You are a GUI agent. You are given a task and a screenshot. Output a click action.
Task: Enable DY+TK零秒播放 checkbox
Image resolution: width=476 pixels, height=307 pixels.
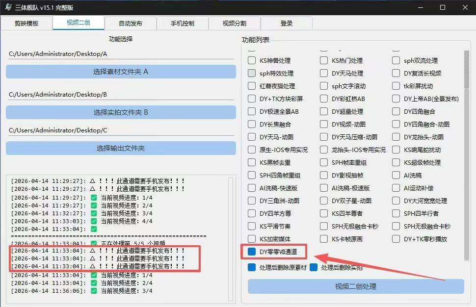pyautogui.click(x=396, y=239)
